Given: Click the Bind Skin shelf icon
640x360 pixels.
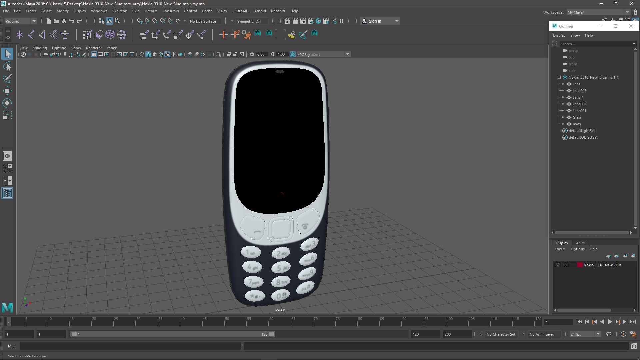Looking at the screenshot, I should pyautogui.click(x=54, y=35).
